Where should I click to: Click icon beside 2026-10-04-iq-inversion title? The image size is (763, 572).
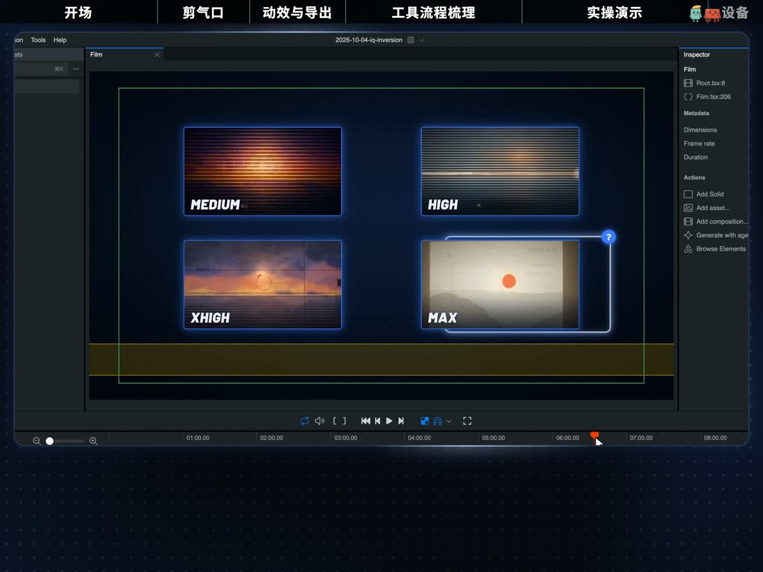click(x=411, y=40)
